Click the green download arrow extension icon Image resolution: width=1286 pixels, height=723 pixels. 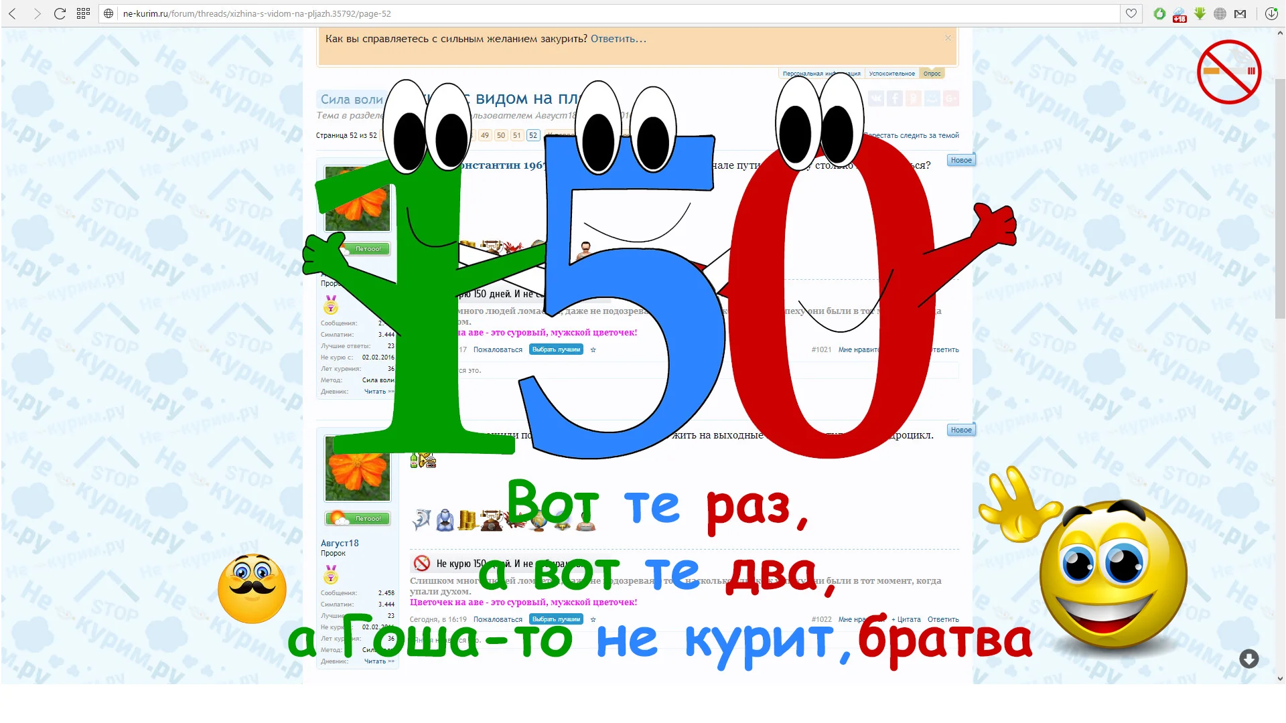1200,13
